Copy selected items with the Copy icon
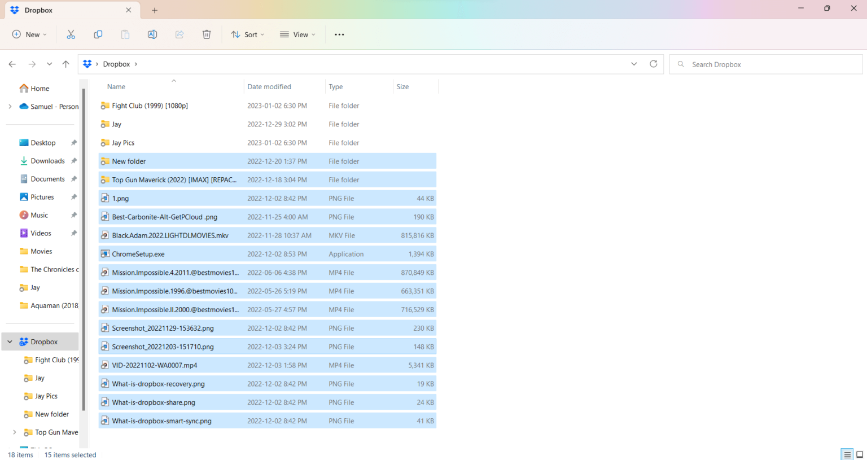This screenshot has height=460, width=867. 98,34
